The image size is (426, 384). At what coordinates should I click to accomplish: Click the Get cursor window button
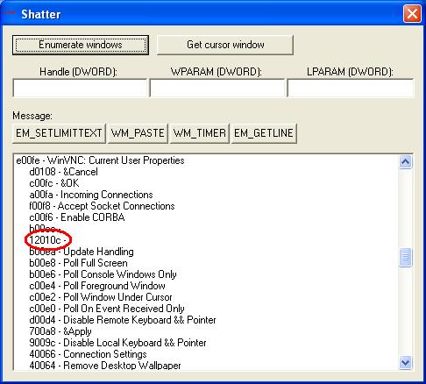click(x=225, y=45)
